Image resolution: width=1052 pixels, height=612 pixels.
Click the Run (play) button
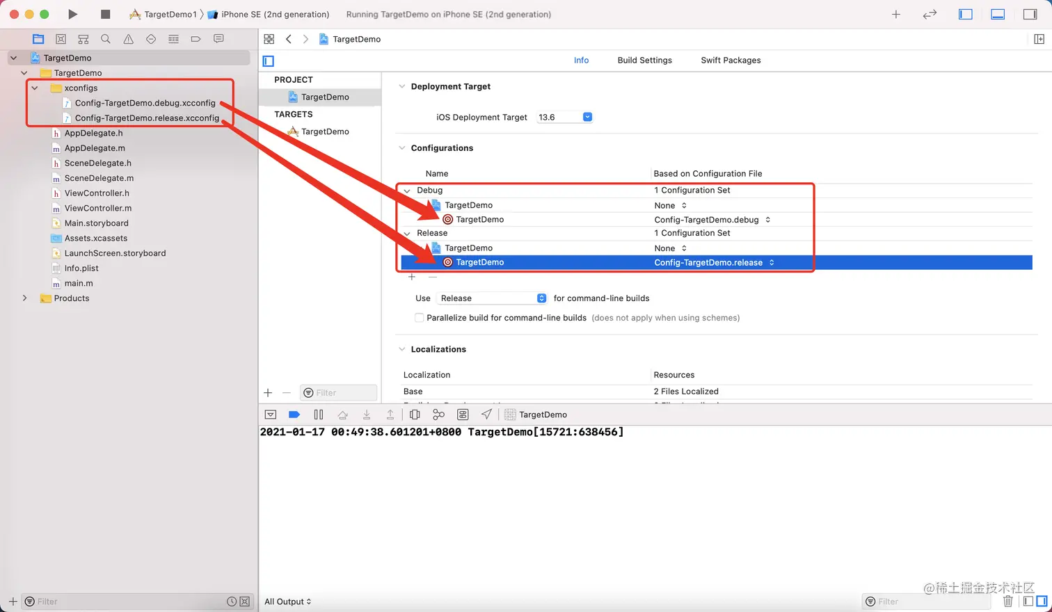(x=72, y=14)
